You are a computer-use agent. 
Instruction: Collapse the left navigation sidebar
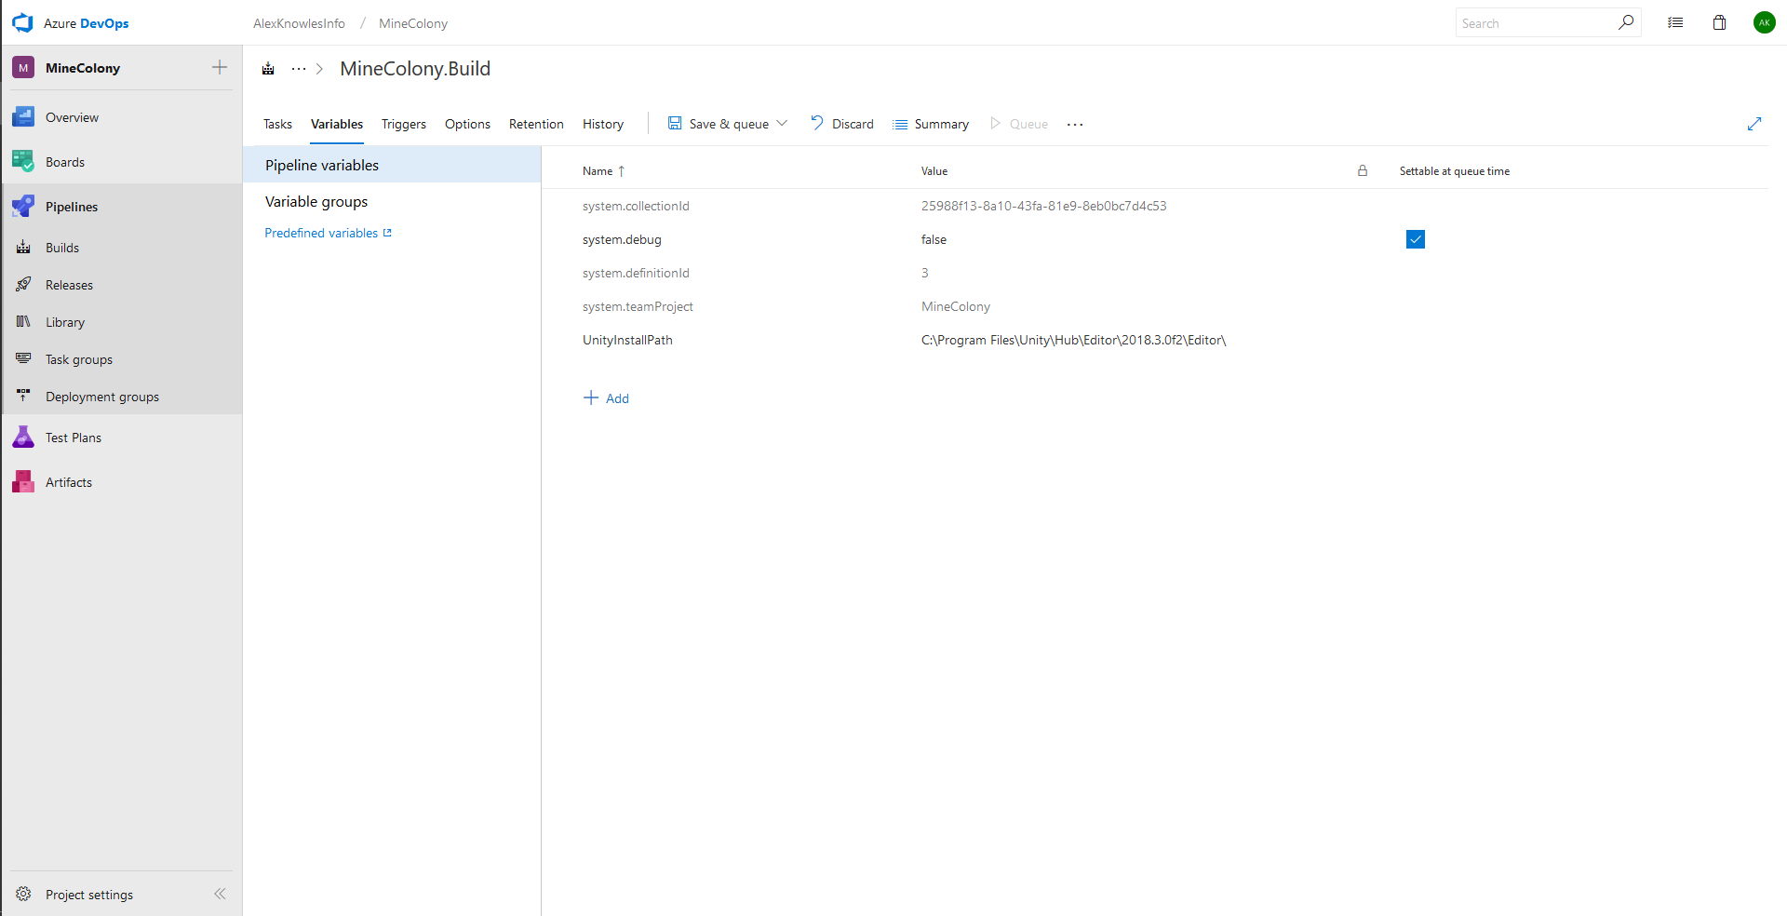(x=220, y=895)
